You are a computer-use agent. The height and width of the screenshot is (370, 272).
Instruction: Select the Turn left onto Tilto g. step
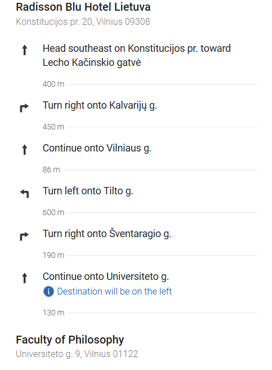88,191
